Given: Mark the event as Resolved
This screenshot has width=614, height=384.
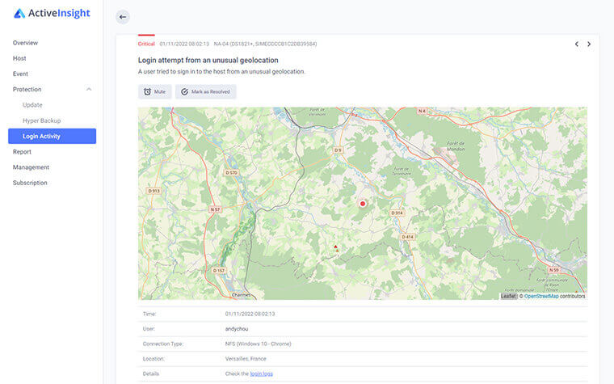Looking at the screenshot, I should 206,92.
